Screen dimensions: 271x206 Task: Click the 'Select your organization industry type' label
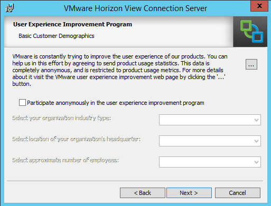click(x=62, y=118)
